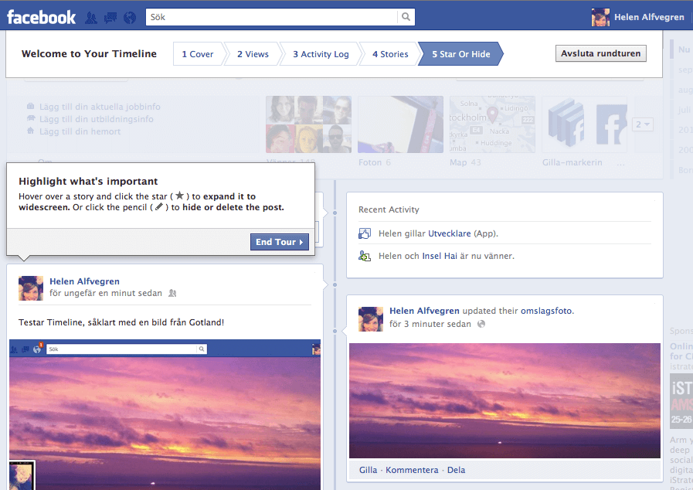
Task: Click the Facebook logo
Action: tap(41, 17)
